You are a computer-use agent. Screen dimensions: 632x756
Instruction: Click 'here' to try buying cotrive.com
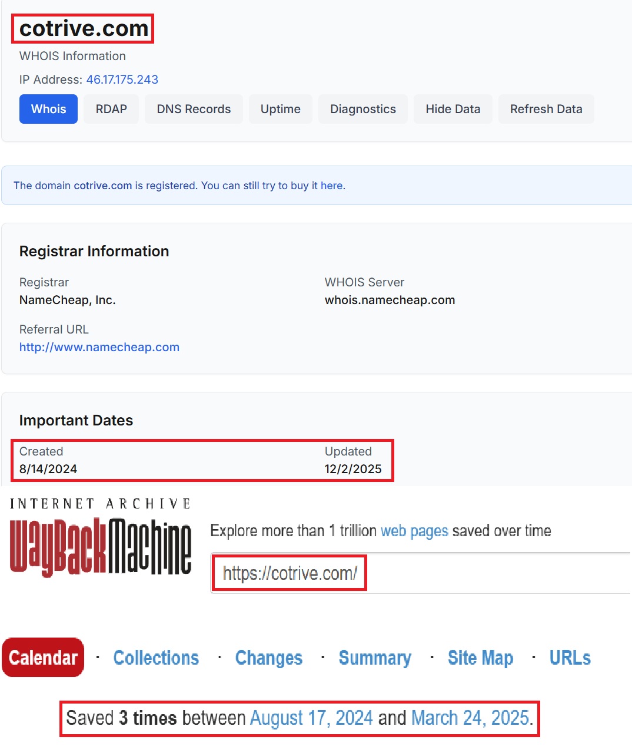(x=334, y=186)
